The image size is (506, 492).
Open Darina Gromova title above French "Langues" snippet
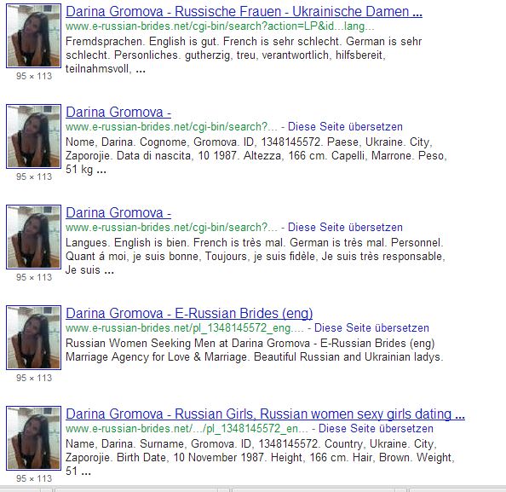point(118,213)
